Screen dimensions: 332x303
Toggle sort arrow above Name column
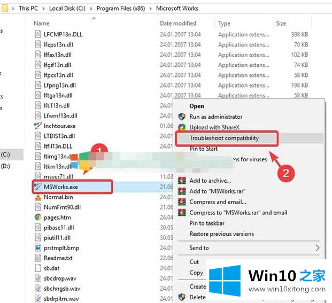click(x=94, y=18)
